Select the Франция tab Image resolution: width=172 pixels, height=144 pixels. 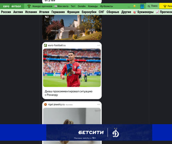coord(73,12)
